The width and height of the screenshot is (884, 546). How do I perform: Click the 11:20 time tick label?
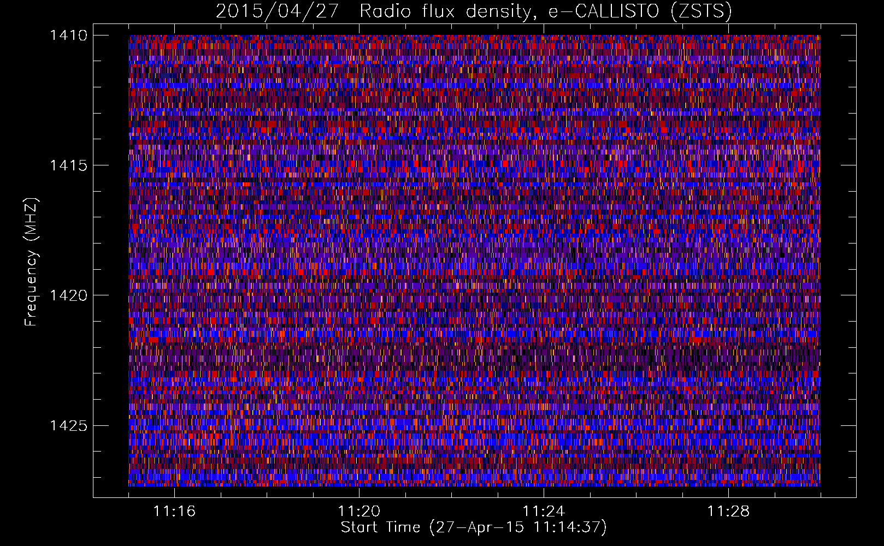[359, 511]
